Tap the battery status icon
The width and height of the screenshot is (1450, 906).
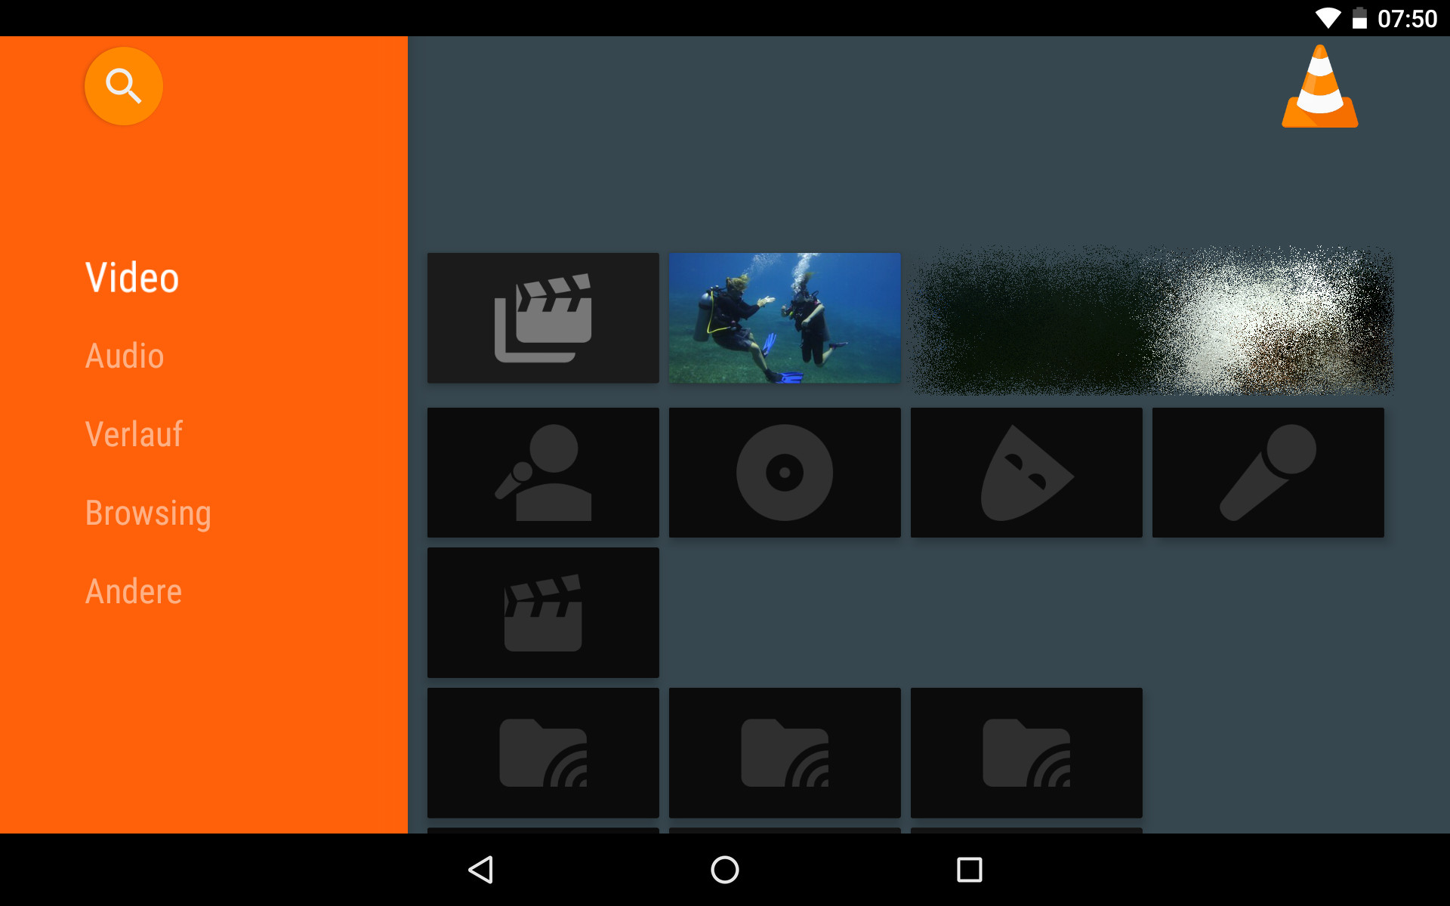[x=1359, y=18]
